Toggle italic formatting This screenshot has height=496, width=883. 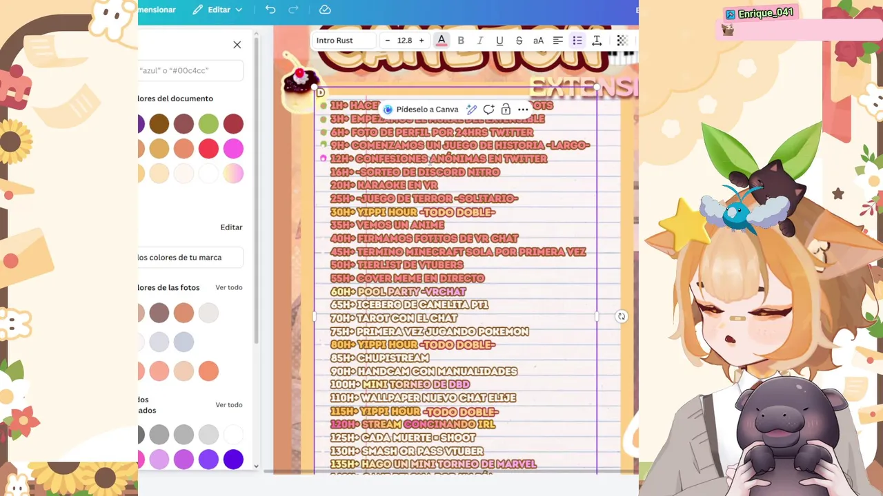480,41
